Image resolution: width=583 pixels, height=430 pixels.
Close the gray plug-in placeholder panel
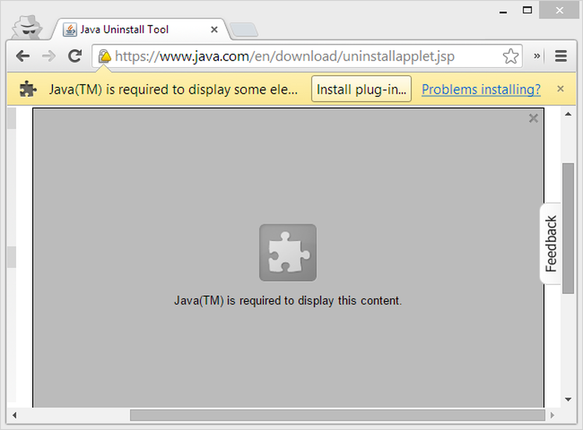(x=533, y=118)
